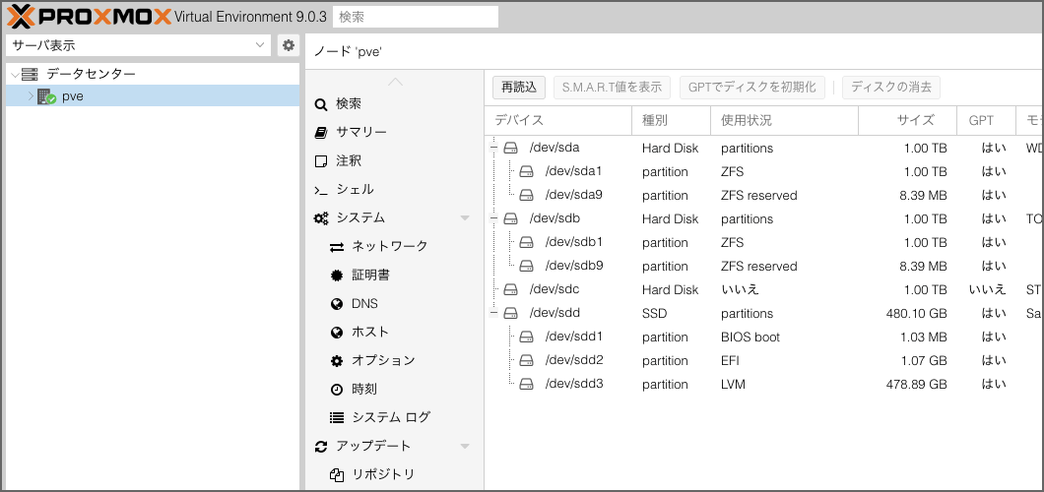The image size is (1044, 492).
Task: Click the ディスクの消去 button
Action: [x=890, y=88]
